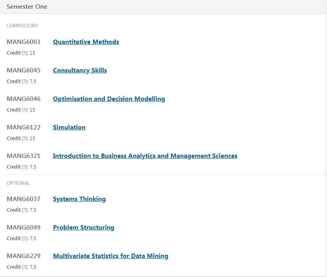
Task: Open the Quantitative Methods module link
Action: coord(86,42)
